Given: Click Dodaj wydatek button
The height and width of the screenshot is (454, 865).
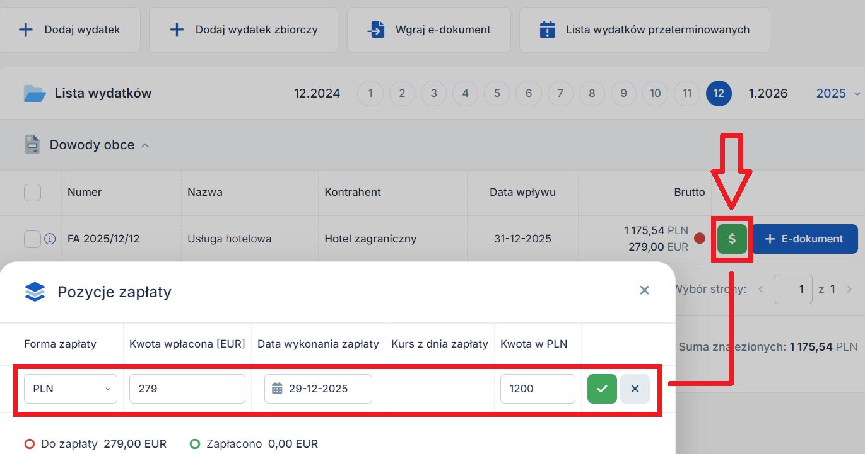Looking at the screenshot, I should tap(69, 30).
